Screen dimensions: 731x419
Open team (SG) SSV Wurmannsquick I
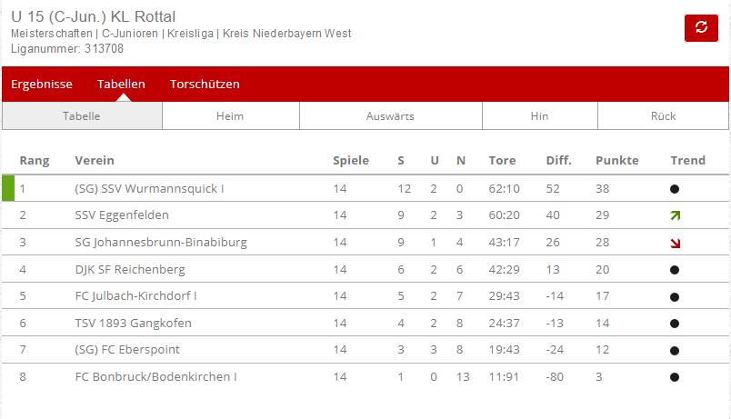point(149,189)
